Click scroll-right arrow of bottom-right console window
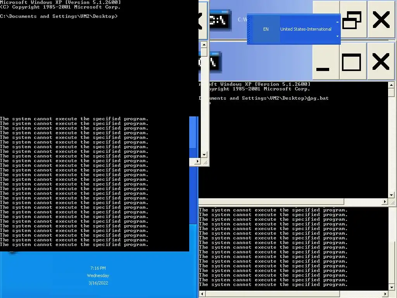The height and width of the screenshot is (298, 397). pyautogui.click(x=385, y=294)
